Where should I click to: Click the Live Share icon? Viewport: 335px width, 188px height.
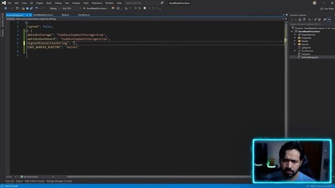321,8
